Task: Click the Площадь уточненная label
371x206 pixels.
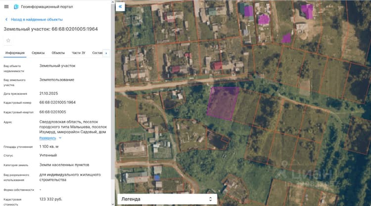Action: click(x=18, y=147)
